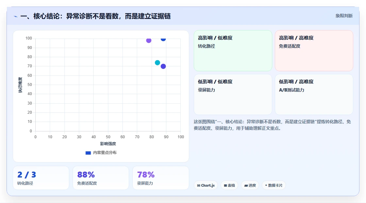Viewport: 366px width, 203px height.
Task: Open the 低影响 / 低难度 quadrant card
Action: (233, 94)
